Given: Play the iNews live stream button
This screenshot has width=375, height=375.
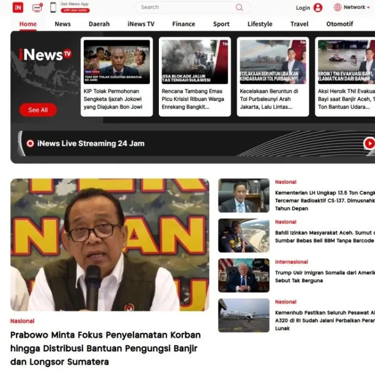Looking at the screenshot, I should 369,143.
